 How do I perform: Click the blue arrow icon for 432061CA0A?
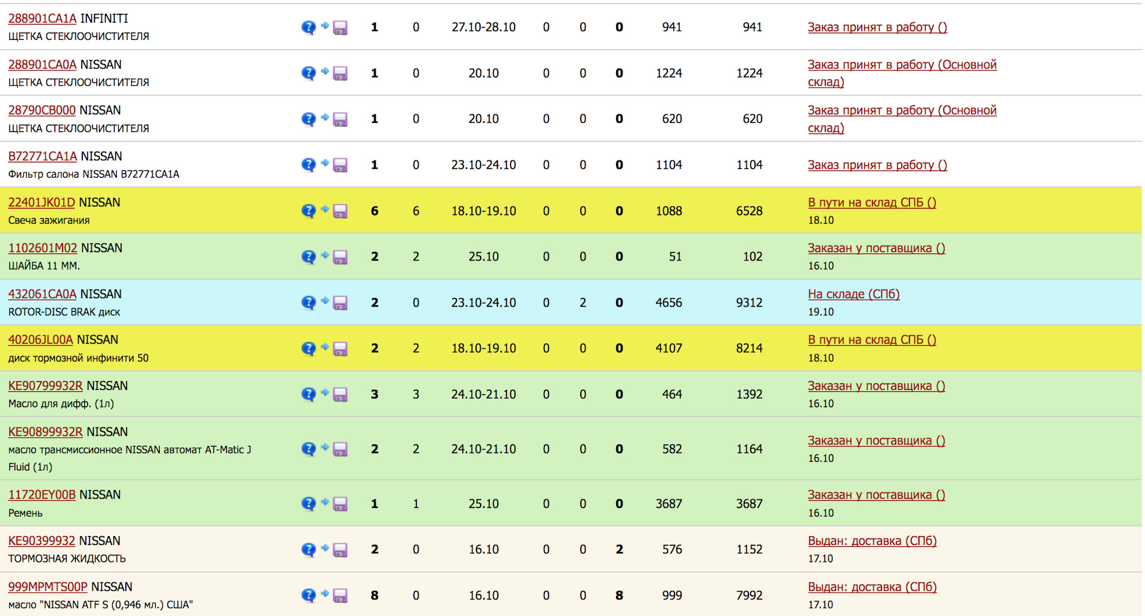(325, 301)
